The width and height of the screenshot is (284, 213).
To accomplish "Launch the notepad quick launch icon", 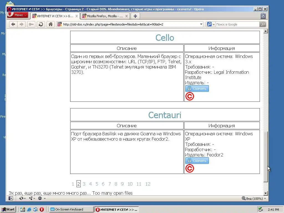I will pyautogui.click(x=23, y=209).
